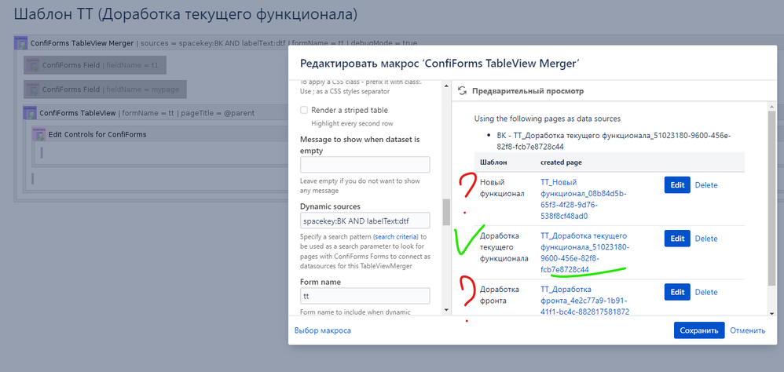Screen dimensions: 784x372
Task: Click the dialog title Редактировать макрос
Action: tap(439, 63)
